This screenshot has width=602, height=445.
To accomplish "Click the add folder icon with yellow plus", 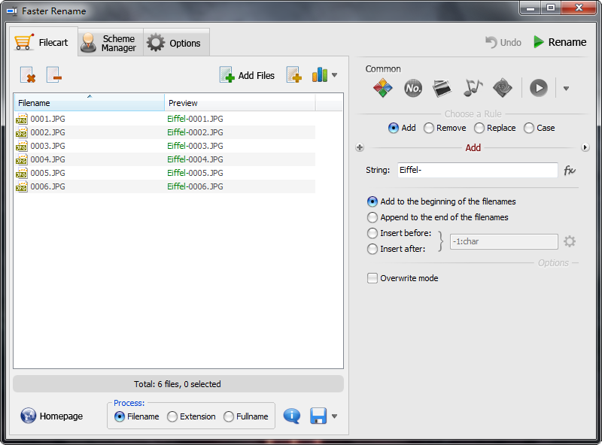I will [293, 75].
